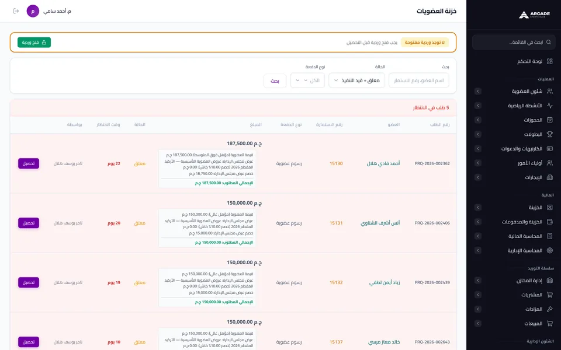The height and width of the screenshot is (350, 561).
Task: Click the green فتح وردية button
Action: [x=34, y=42]
